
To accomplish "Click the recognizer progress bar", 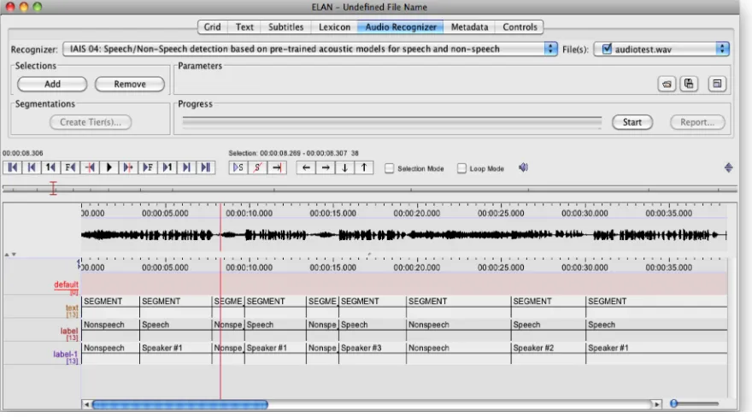I will pyautogui.click(x=392, y=122).
